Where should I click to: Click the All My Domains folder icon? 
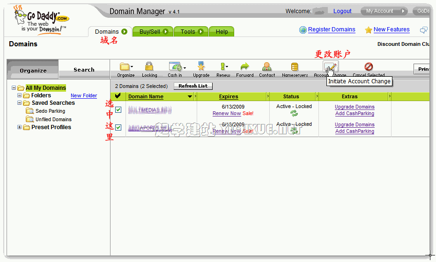pos(21,88)
